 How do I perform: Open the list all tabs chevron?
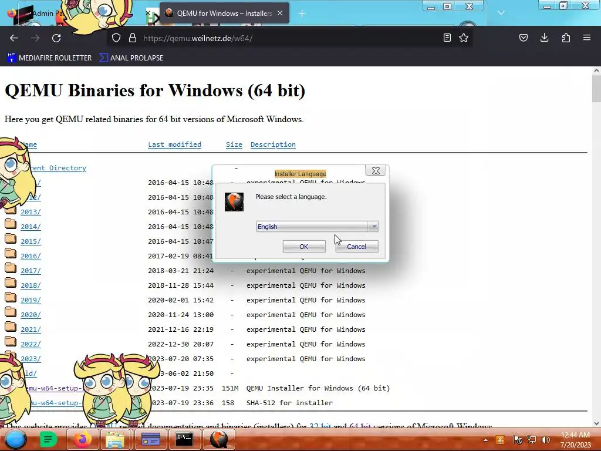tap(501, 13)
